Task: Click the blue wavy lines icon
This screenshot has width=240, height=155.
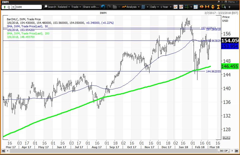Action: coord(143,7)
